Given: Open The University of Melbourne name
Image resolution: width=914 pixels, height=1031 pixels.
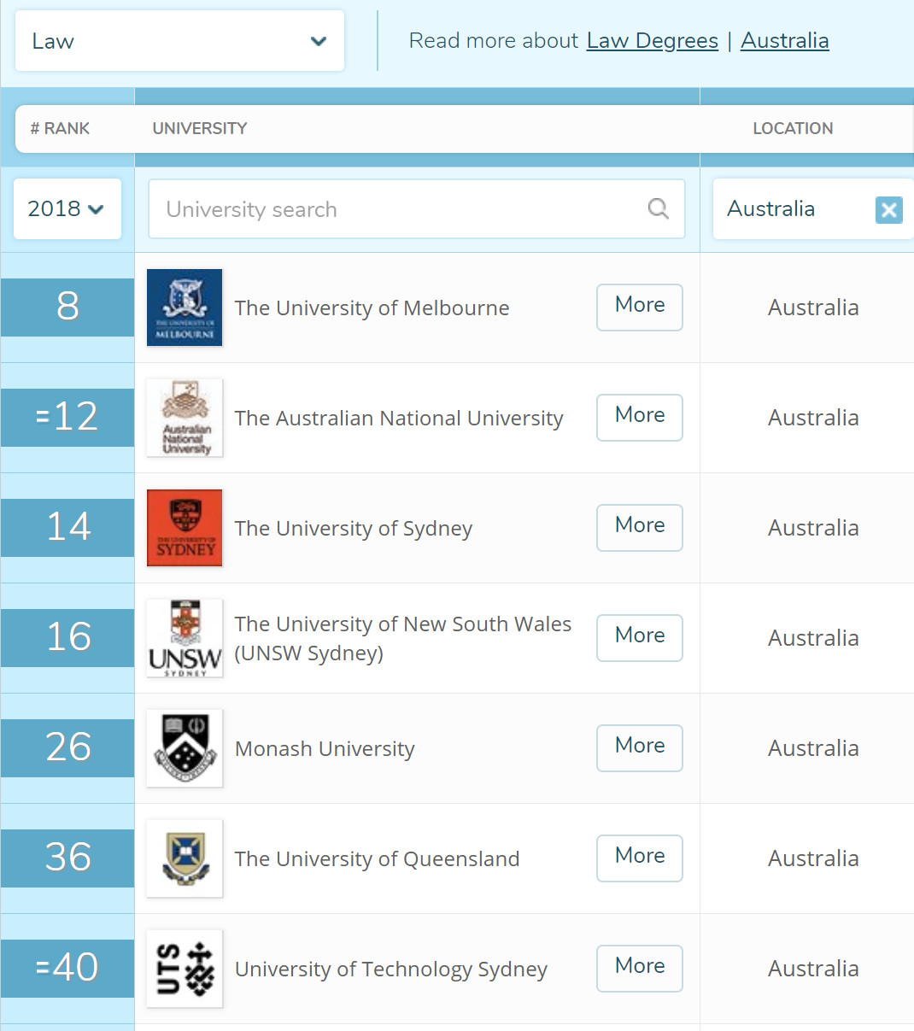Looking at the screenshot, I should (x=372, y=308).
